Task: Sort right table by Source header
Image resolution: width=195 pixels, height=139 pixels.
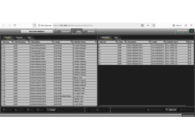Action: click(x=191, y=42)
